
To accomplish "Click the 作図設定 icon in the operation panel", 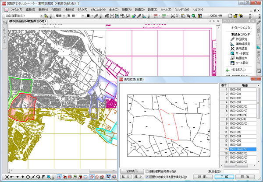I will (233, 38).
